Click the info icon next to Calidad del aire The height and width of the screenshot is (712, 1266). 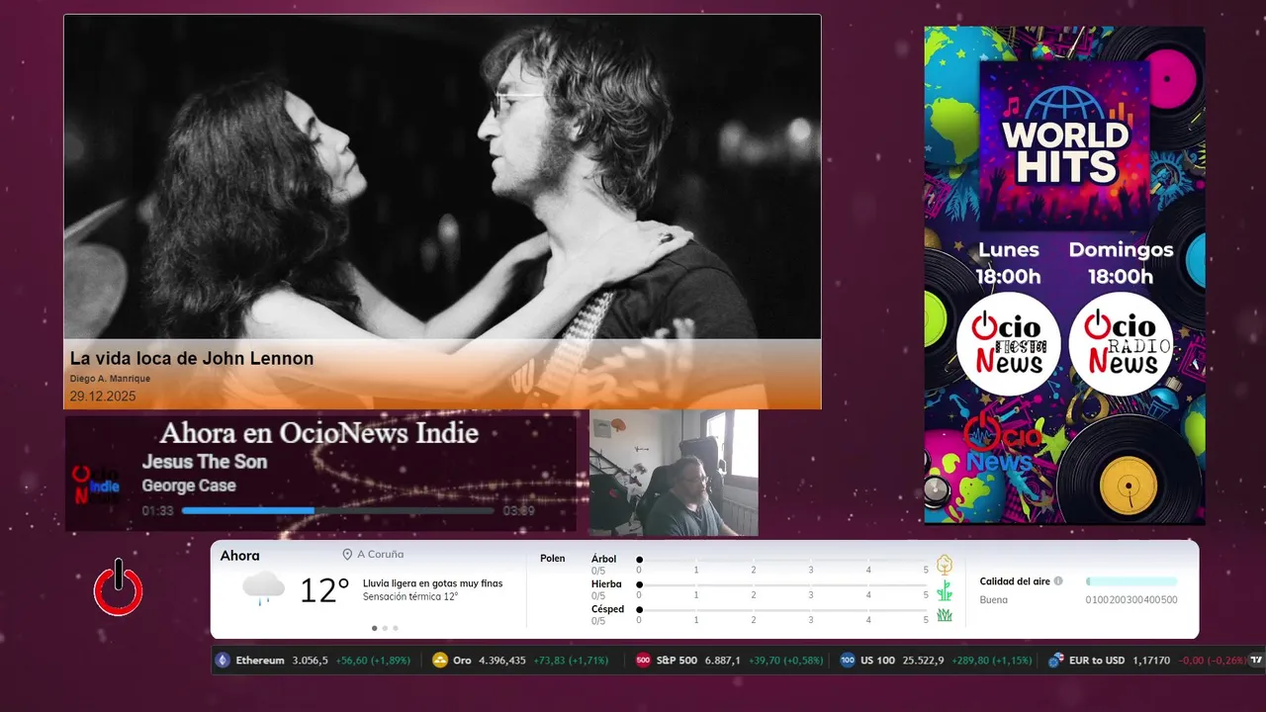(x=1058, y=581)
